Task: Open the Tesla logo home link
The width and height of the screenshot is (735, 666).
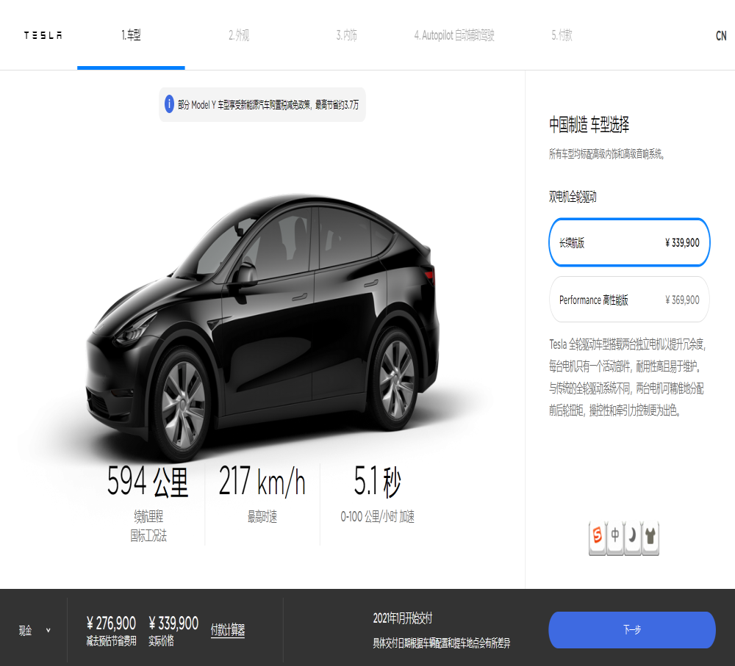Action: pos(43,35)
